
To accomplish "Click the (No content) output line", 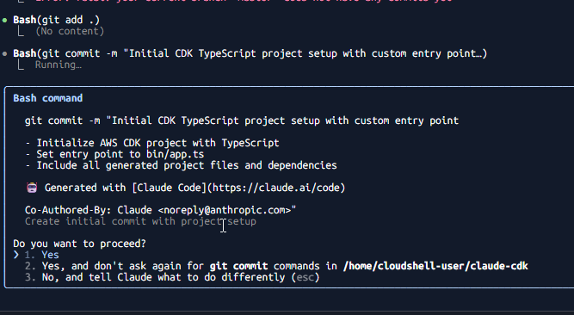I will coord(70,31).
